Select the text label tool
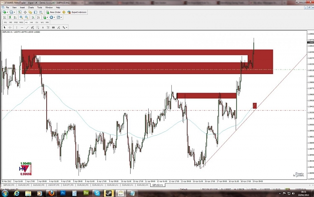Image resolution: width=314 pixels, height=197 pixels. (48, 28)
